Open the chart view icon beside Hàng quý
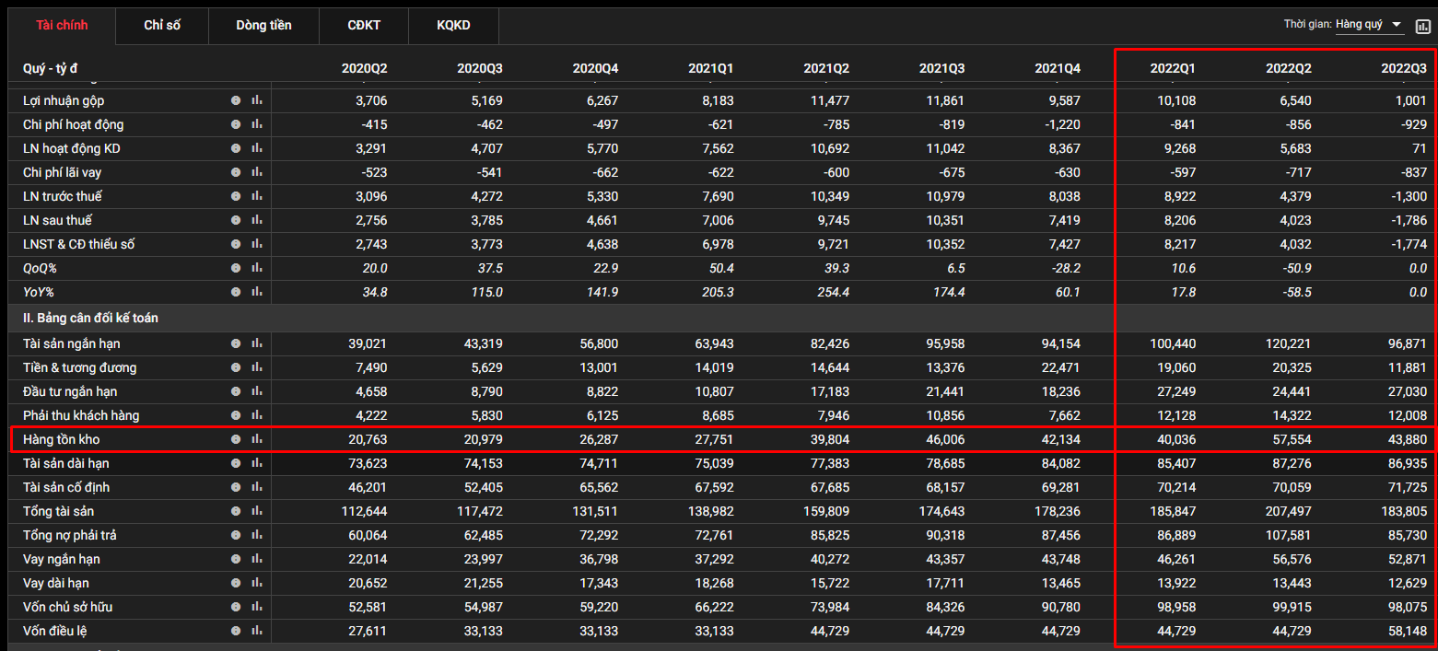 [1422, 25]
